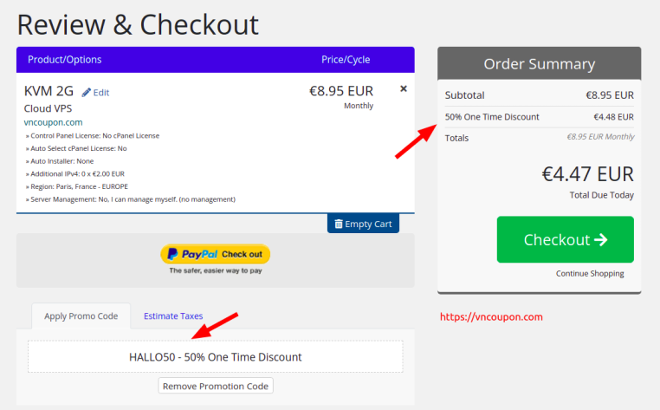Click the trash icon on Empty Cart
The width and height of the screenshot is (660, 410).
point(339,224)
